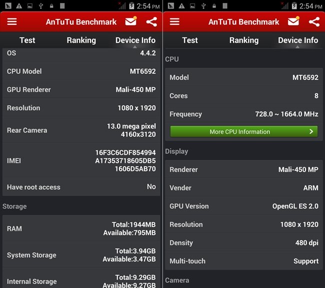Open hamburger menu on the left phone screen
The width and height of the screenshot is (325, 288).
click(x=12, y=22)
